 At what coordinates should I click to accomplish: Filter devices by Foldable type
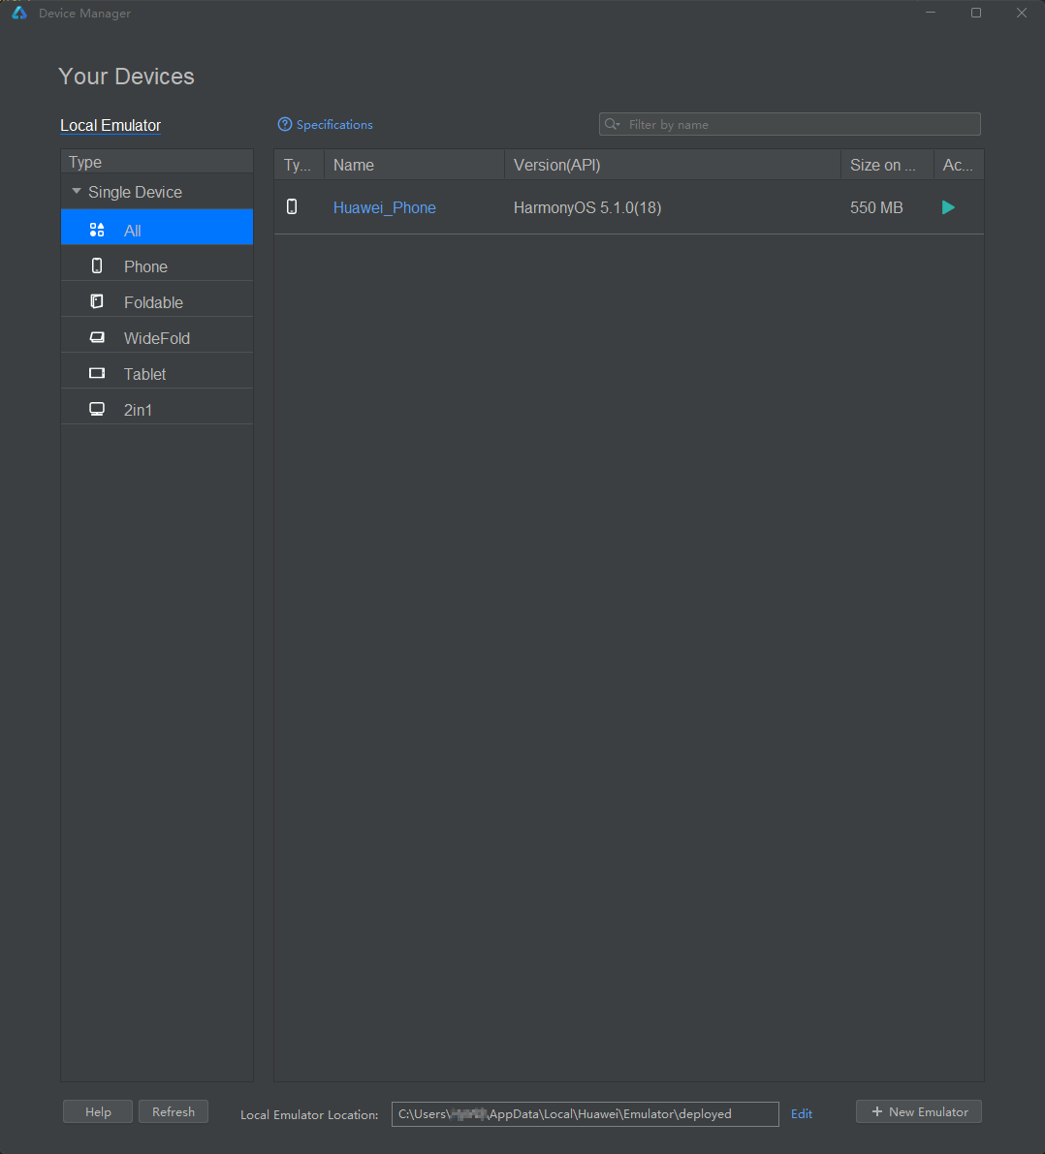pos(157,298)
